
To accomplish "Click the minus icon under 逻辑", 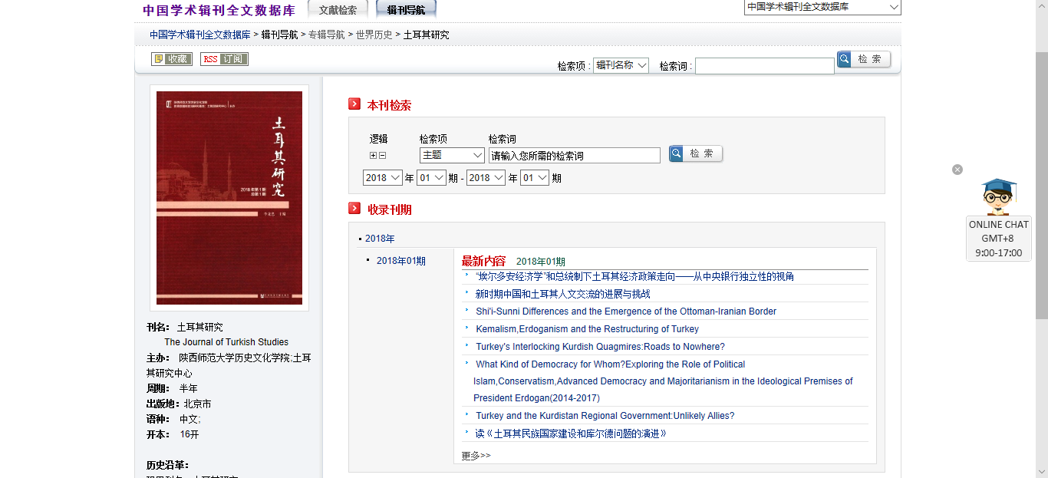I will coord(383,155).
